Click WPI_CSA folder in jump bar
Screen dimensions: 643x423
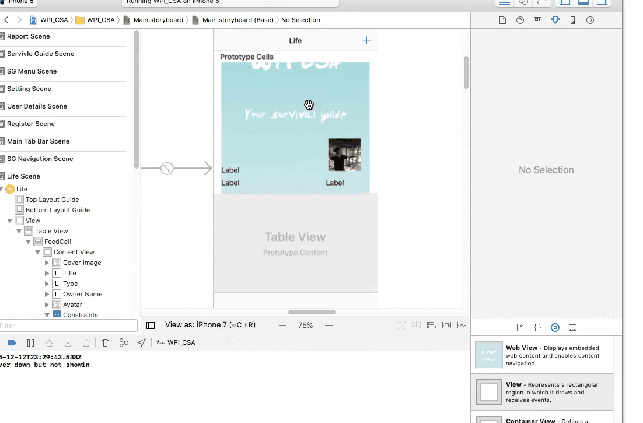coord(95,20)
